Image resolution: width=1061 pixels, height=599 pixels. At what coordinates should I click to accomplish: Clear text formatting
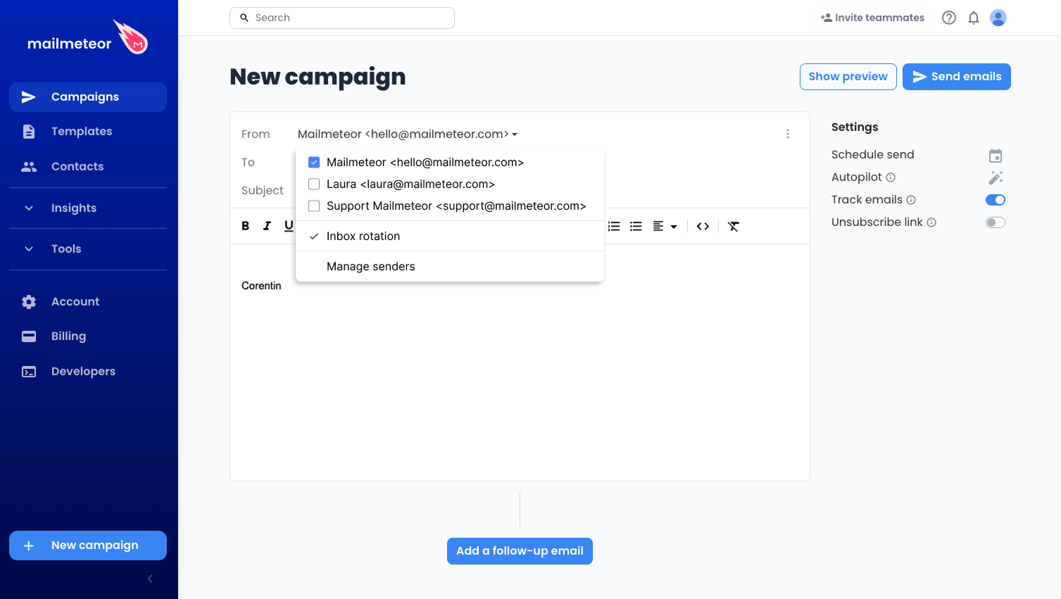tap(734, 226)
